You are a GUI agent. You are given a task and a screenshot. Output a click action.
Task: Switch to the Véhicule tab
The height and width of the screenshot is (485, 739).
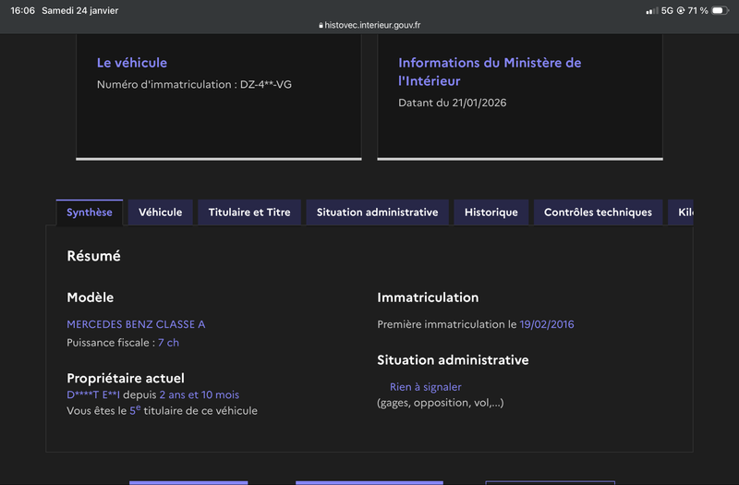pyautogui.click(x=161, y=212)
